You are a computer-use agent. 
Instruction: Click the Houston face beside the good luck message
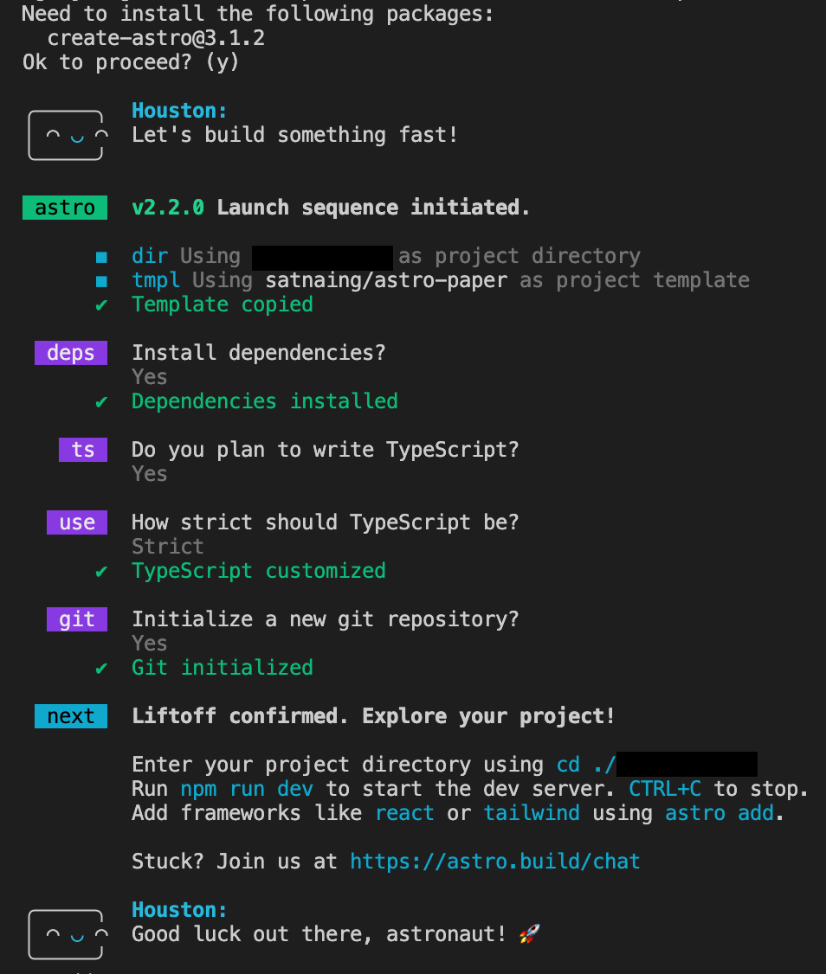tap(66, 934)
